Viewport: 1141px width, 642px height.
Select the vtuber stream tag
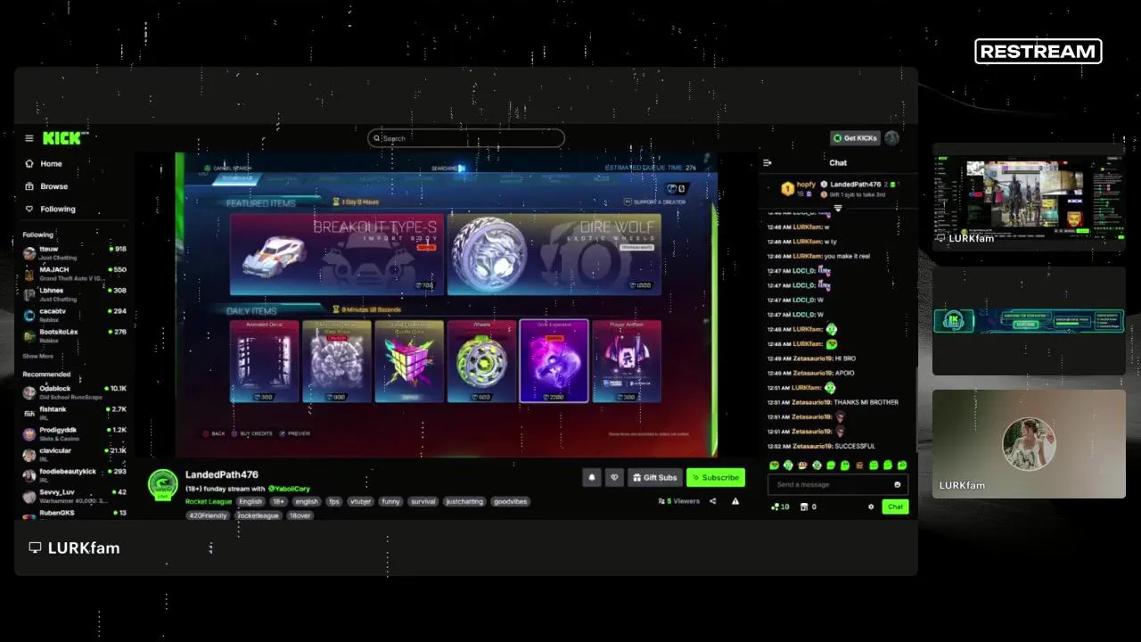360,501
